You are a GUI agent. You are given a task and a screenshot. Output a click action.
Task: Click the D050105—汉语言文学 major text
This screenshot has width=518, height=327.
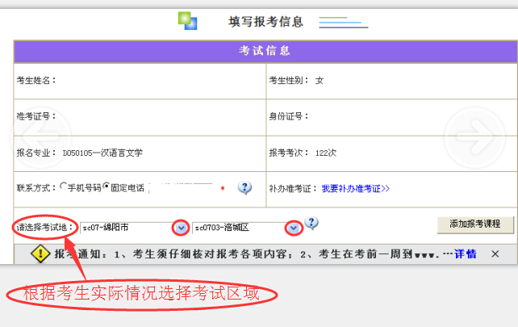(102, 153)
